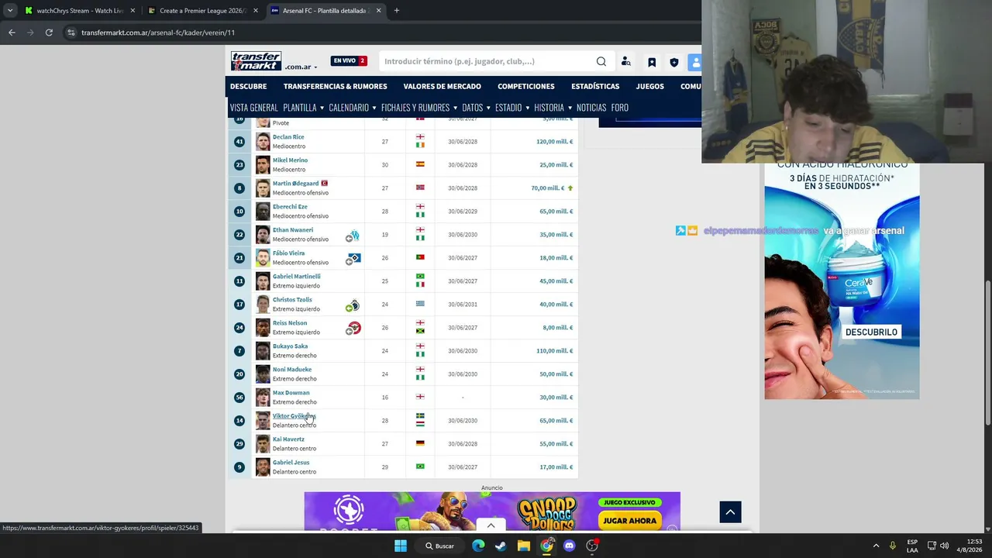This screenshot has height=558, width=992.
Task: Click the scroll-to-top arrow button
Action: click(730, 511)
